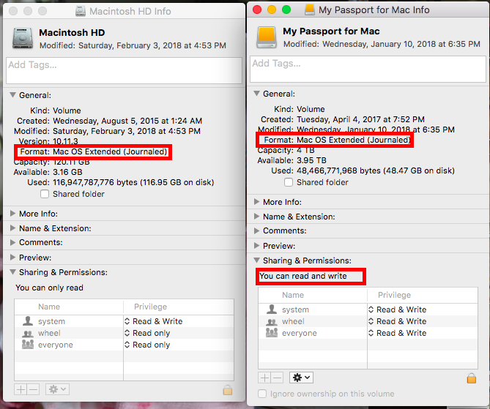The image size is (490, 409).
Task: Click the wheel group icon in My Passport permissions
Action: pyautogui.click(x=272, y=322)
